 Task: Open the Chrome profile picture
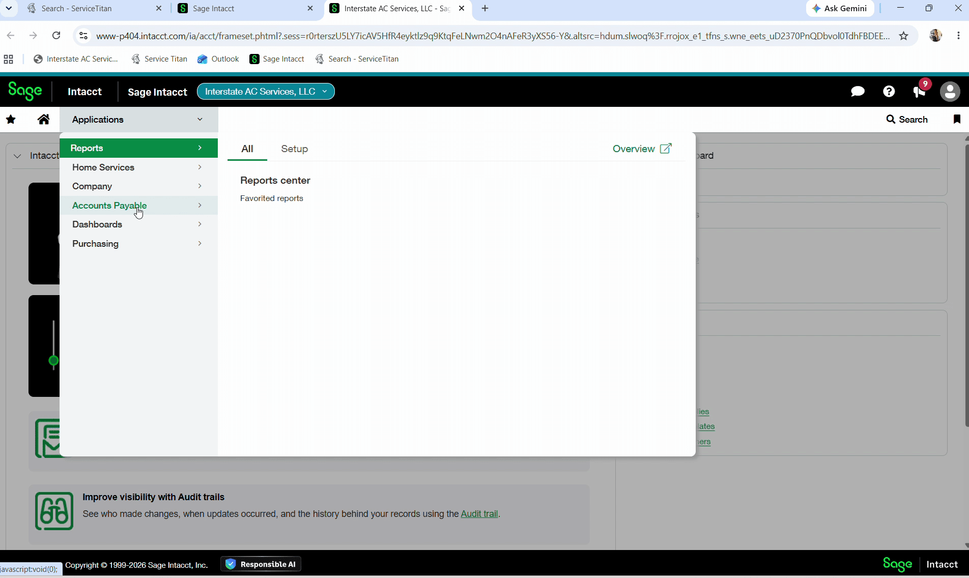(x=935, y=36)
